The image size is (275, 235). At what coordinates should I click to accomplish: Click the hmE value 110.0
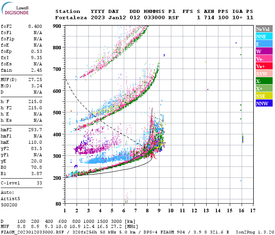(x=35, y=142)
